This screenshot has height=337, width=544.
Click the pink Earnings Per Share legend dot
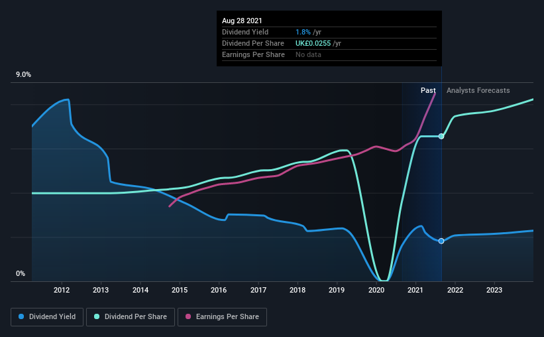(188, 316)
